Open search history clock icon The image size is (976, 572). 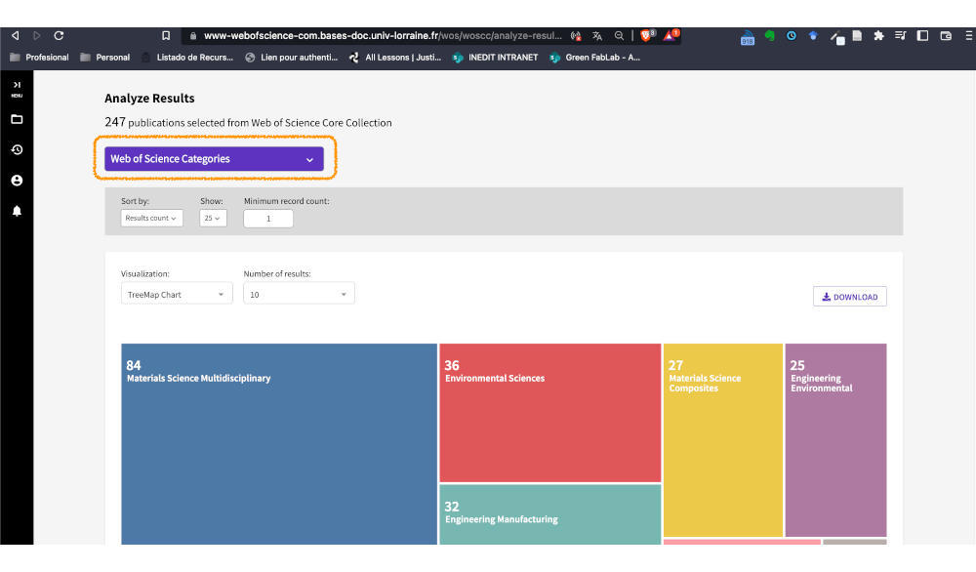[17, 149]
